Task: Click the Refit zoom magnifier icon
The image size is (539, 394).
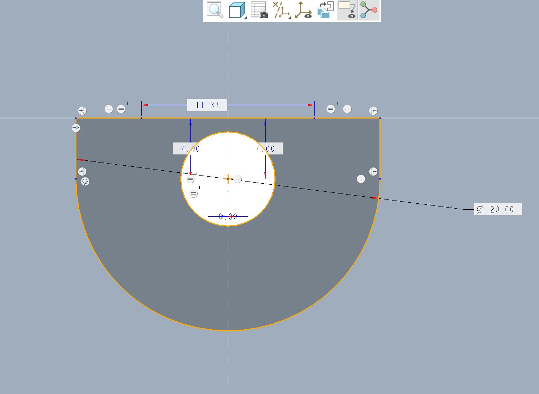Action: pos(215,10)
